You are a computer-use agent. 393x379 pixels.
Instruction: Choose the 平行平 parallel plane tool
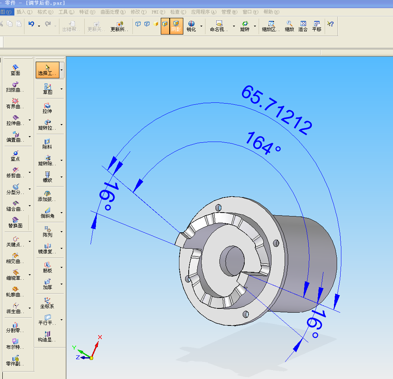pos(47,320)
